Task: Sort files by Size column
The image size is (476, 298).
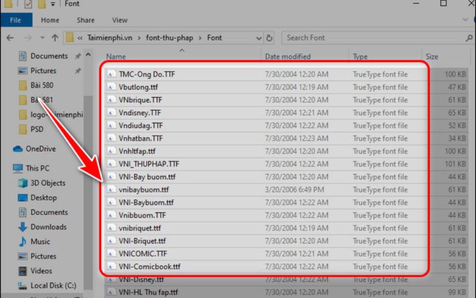Action: click(432, 57)
